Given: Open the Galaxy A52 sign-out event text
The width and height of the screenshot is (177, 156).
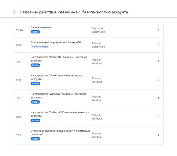Looking at the screenshot, I should click(59, 114).
